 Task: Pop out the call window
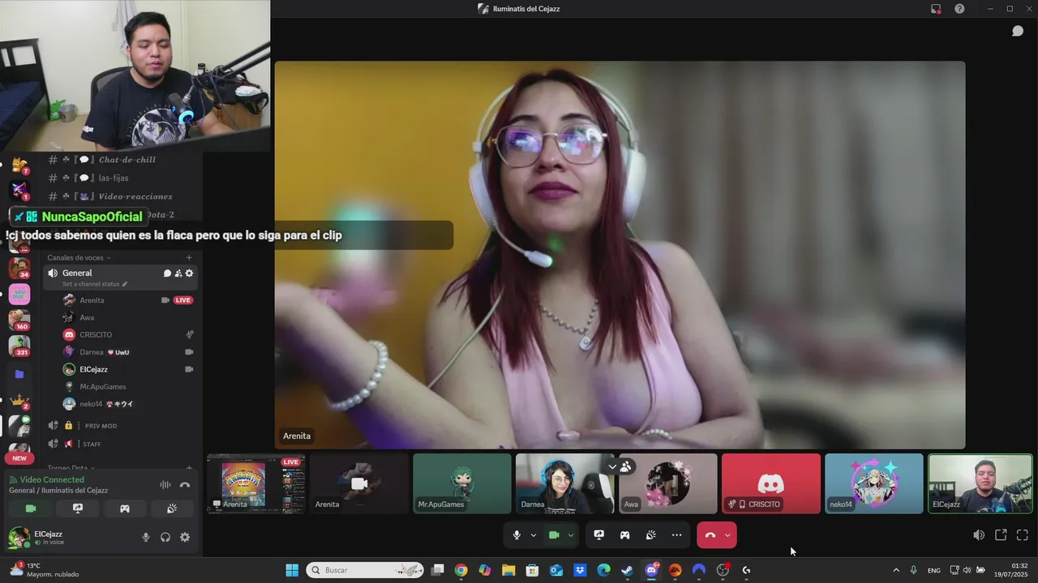(1001, 535)
